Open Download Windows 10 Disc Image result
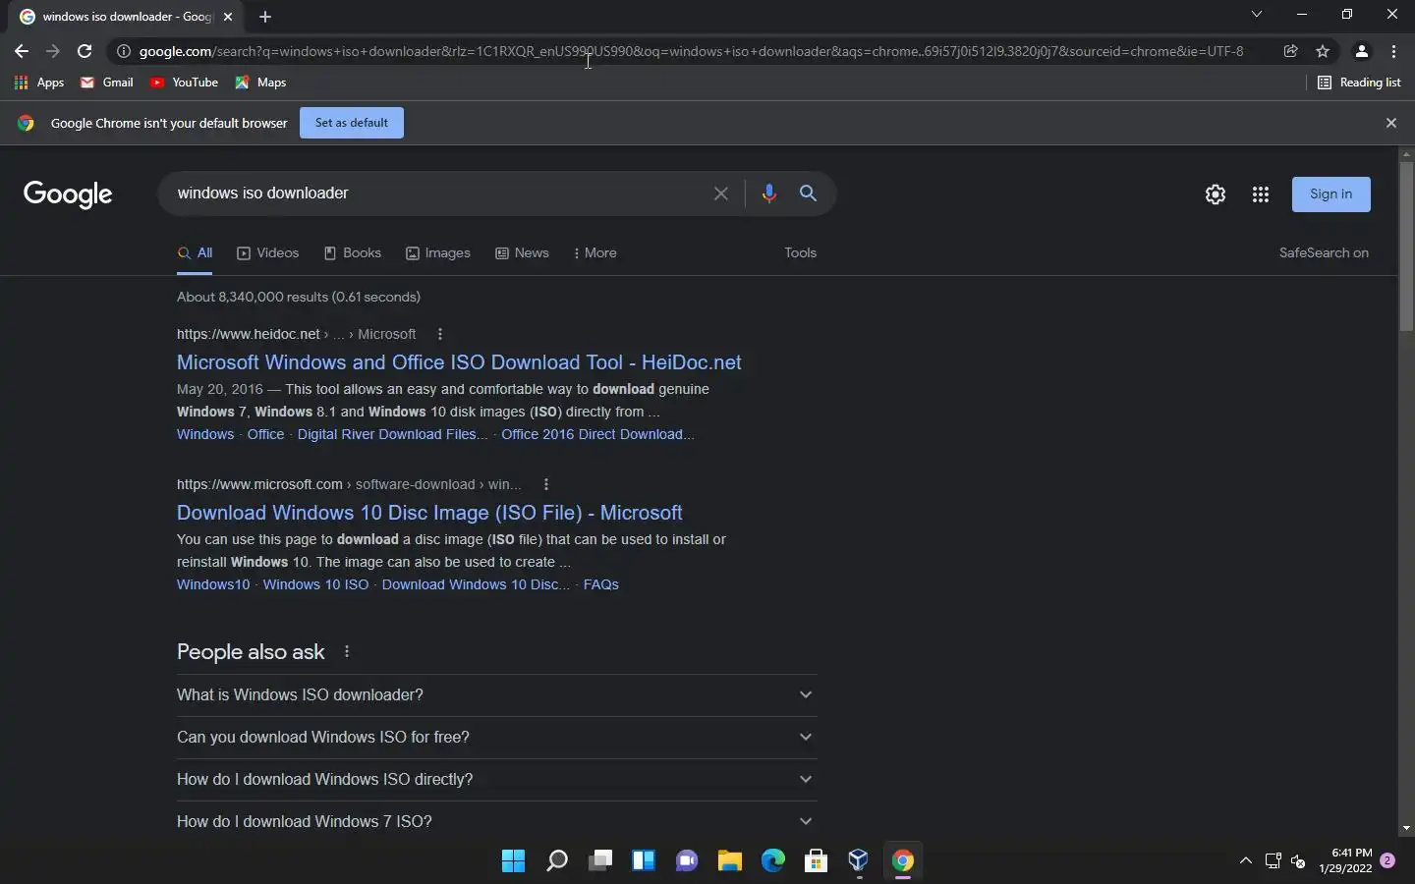 pyautogui.click(x=429, y=513)
